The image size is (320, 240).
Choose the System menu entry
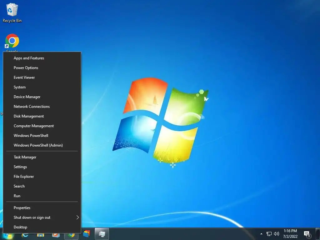pyautogui.click(x=42, y=87)
